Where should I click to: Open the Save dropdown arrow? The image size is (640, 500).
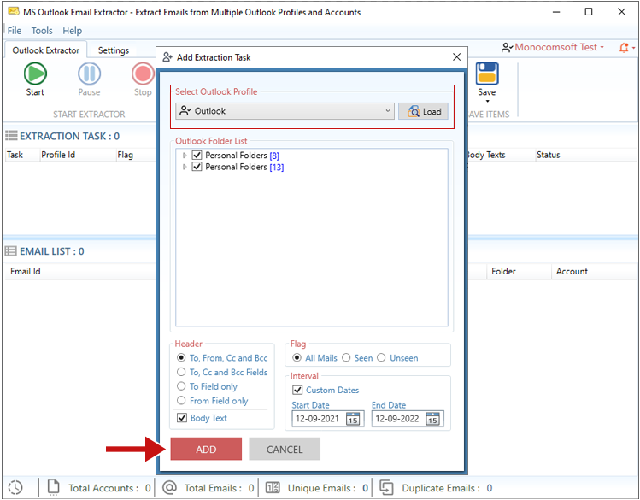(x=487, y=101)
